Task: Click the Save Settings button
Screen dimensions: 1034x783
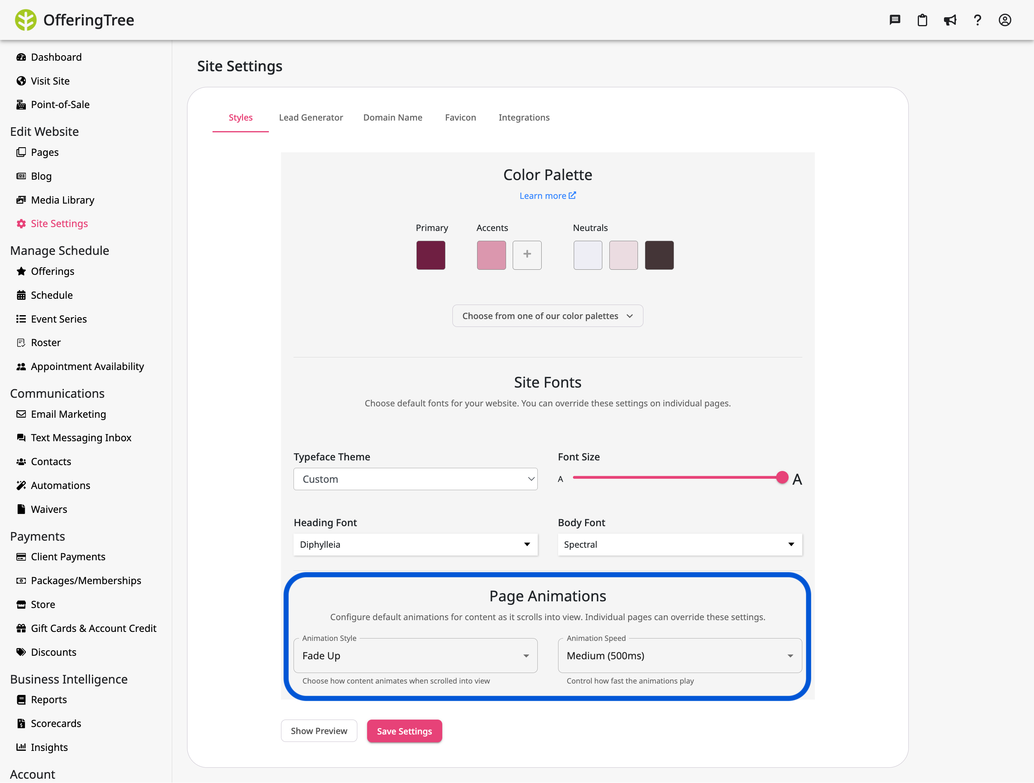Action: pos(404,731)
